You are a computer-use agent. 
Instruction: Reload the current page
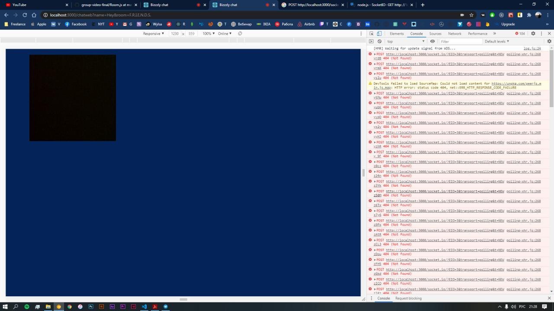(x=25, y=15)
